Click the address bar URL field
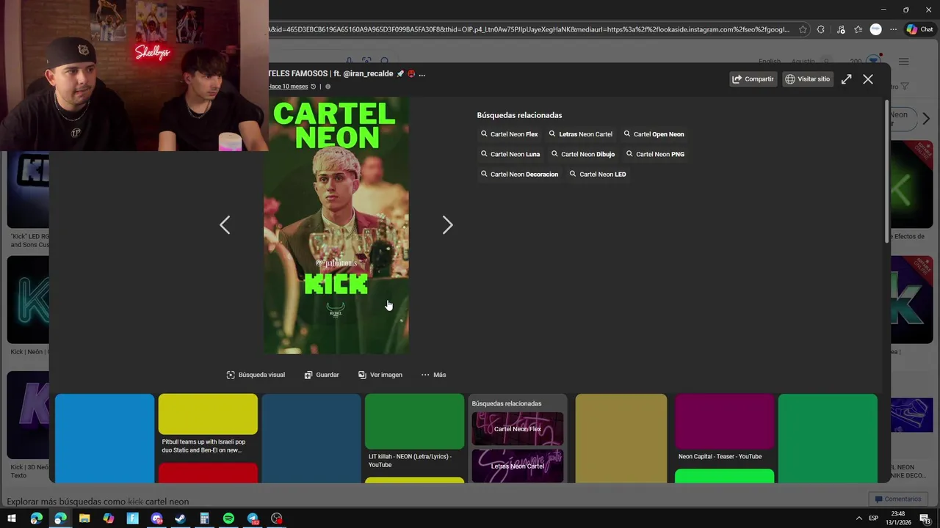 (529, 29)
